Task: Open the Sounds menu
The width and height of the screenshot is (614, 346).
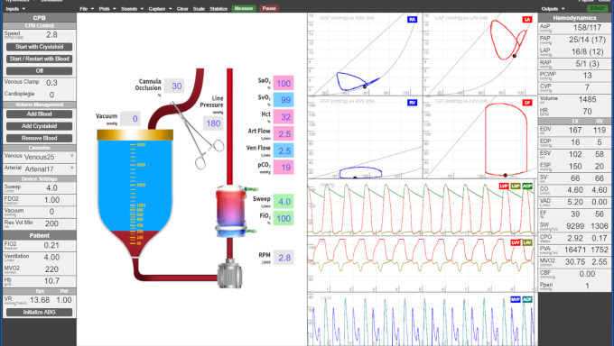Action: pos(132,9)
